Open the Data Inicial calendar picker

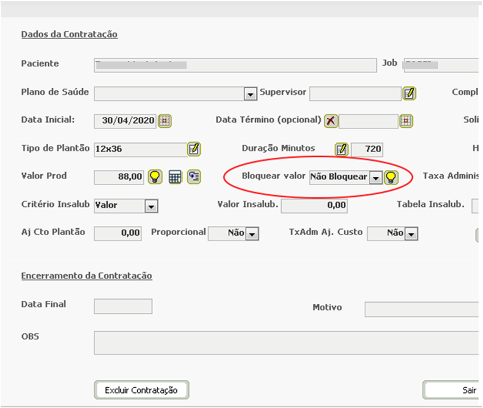[164, 121]
